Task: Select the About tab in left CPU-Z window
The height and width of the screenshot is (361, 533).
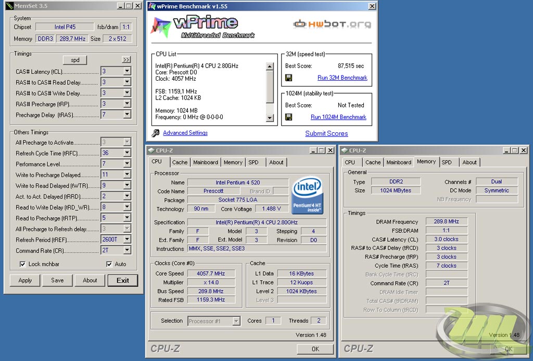Action: pos(276,163)
